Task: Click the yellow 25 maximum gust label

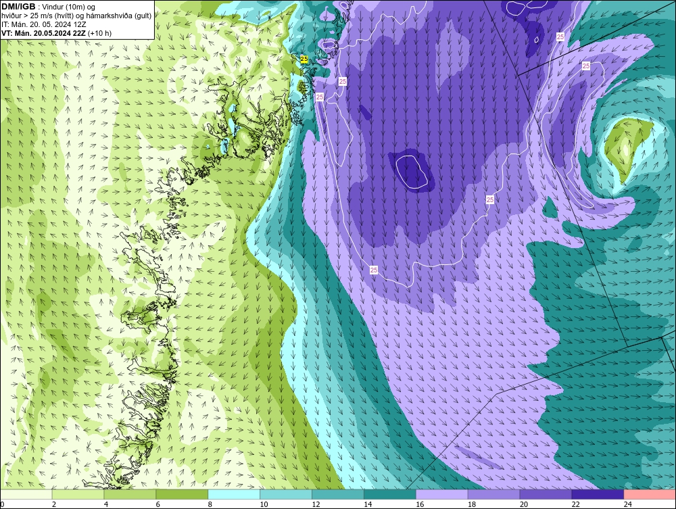Action: point(304,59)
